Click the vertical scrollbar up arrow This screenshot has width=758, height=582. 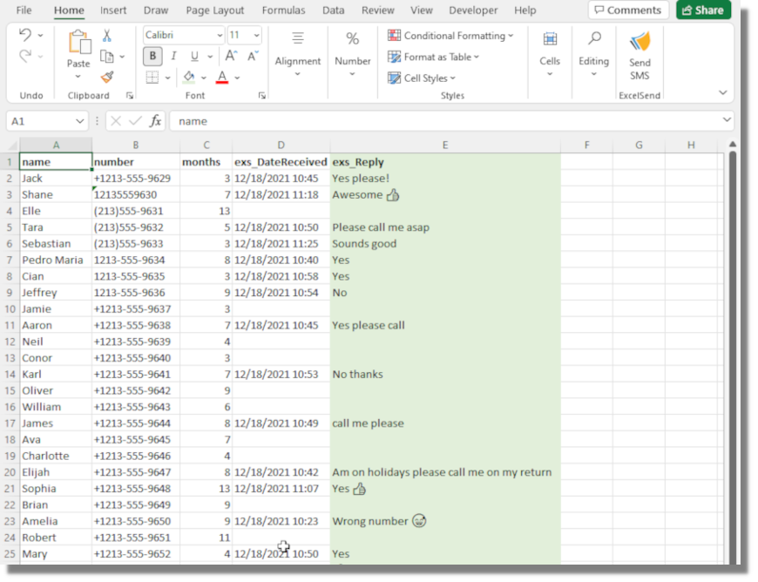[733, 144]
